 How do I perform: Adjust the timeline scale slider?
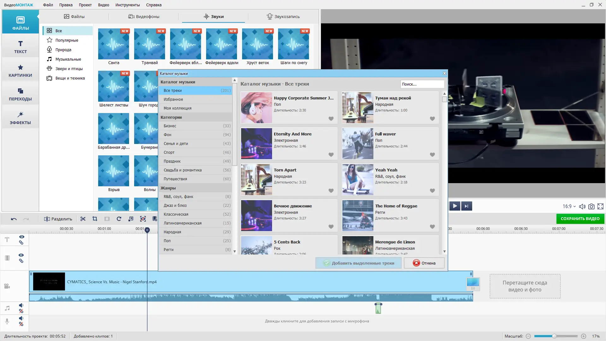pyautogui.click(x=554, y=336)
